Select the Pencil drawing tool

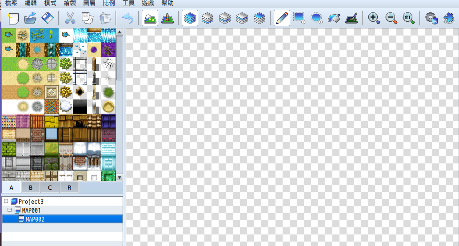pos(282,18)
